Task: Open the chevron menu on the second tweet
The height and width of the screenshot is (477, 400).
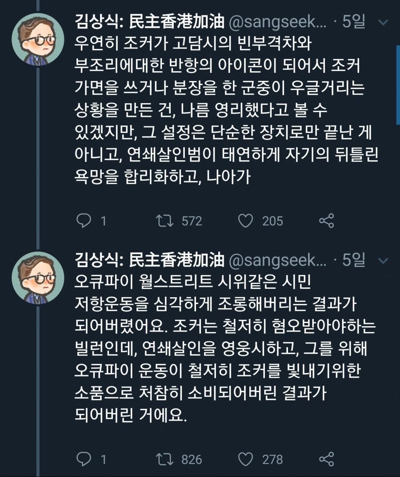Action: 383,261
